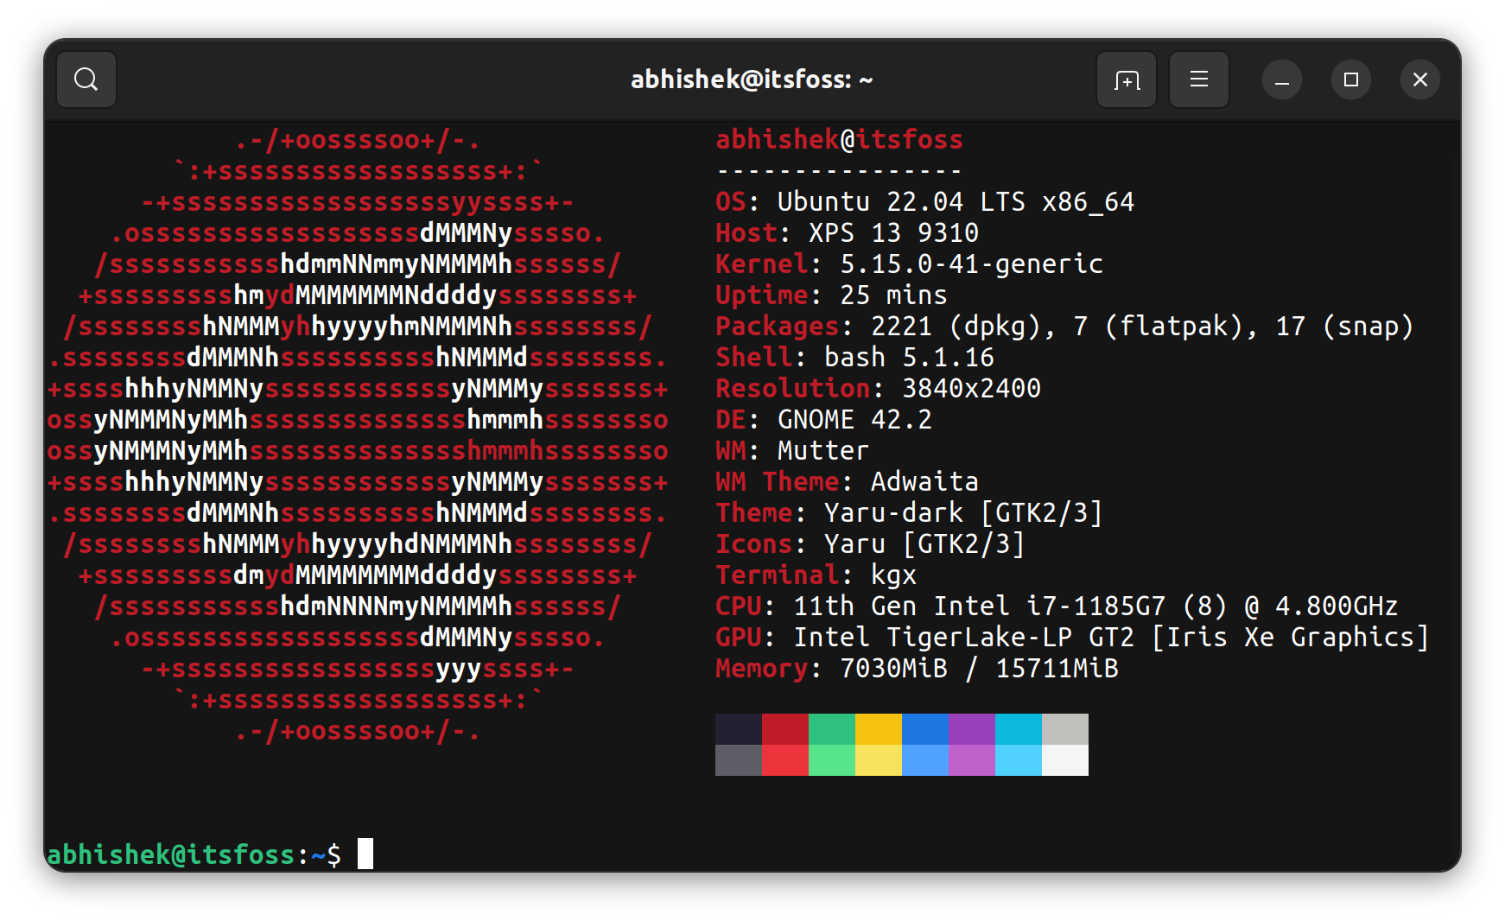
Task: Click the red abhishek@itsfoss header text
Action: [839, 140]
